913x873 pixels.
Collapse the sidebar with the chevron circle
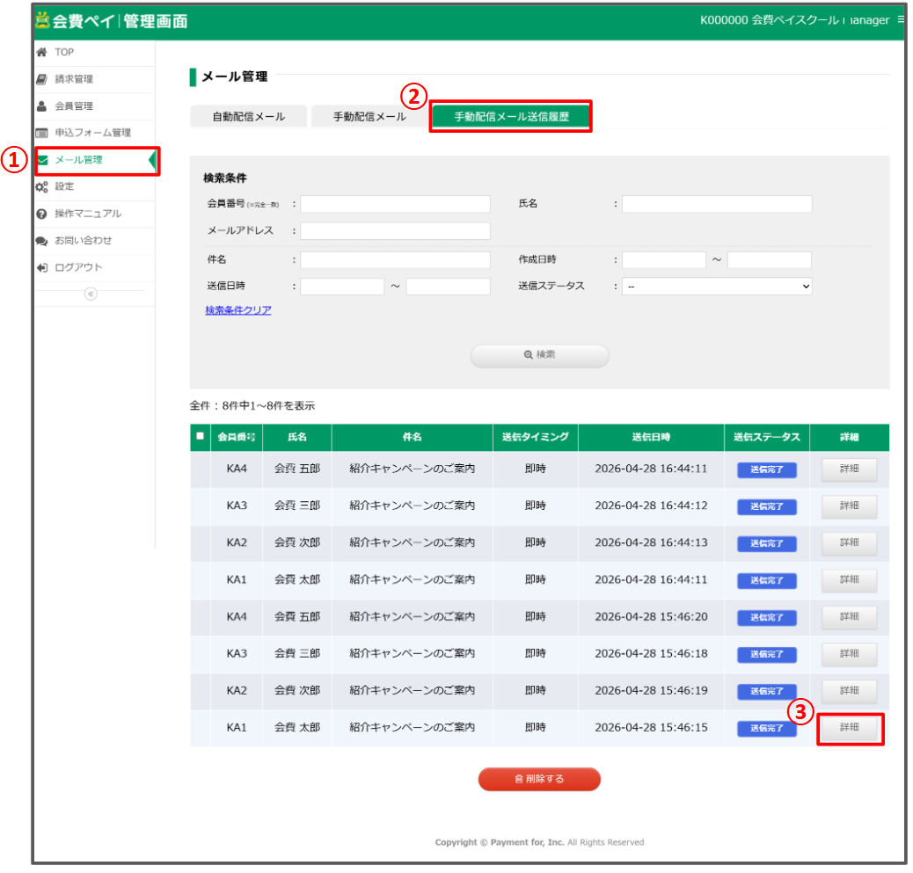coord(91,295)
